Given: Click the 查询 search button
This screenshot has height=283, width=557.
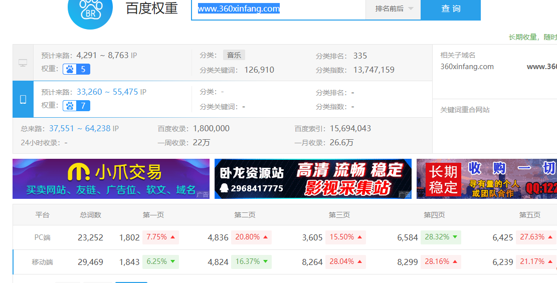Looking at the screenshot, I should [451, 9].
